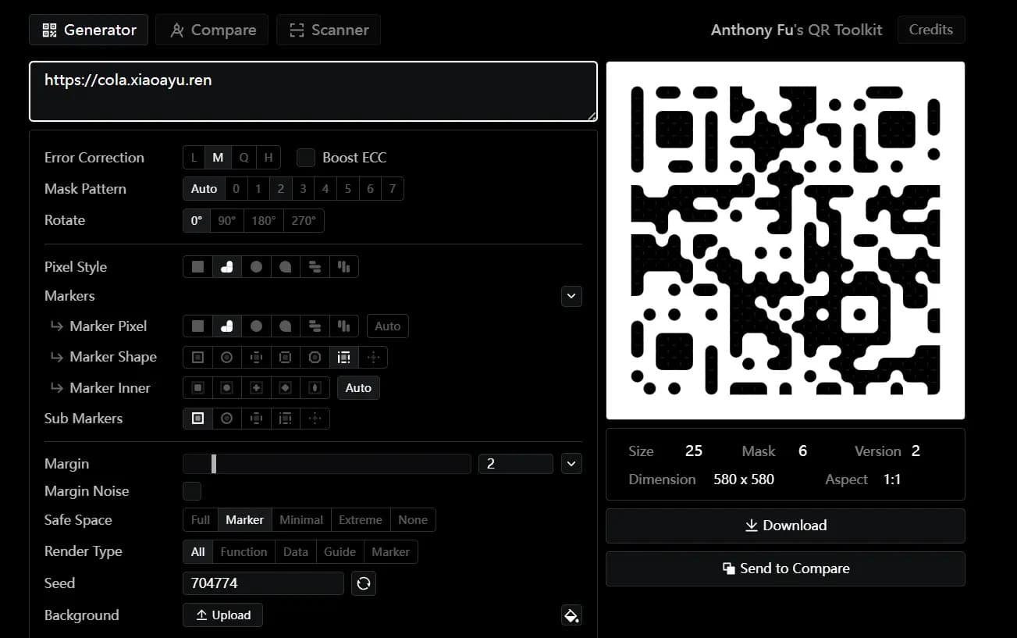The image size is (1017, 638).
Task: Choose circle Marker Shape icon
Action: [227, 357]
